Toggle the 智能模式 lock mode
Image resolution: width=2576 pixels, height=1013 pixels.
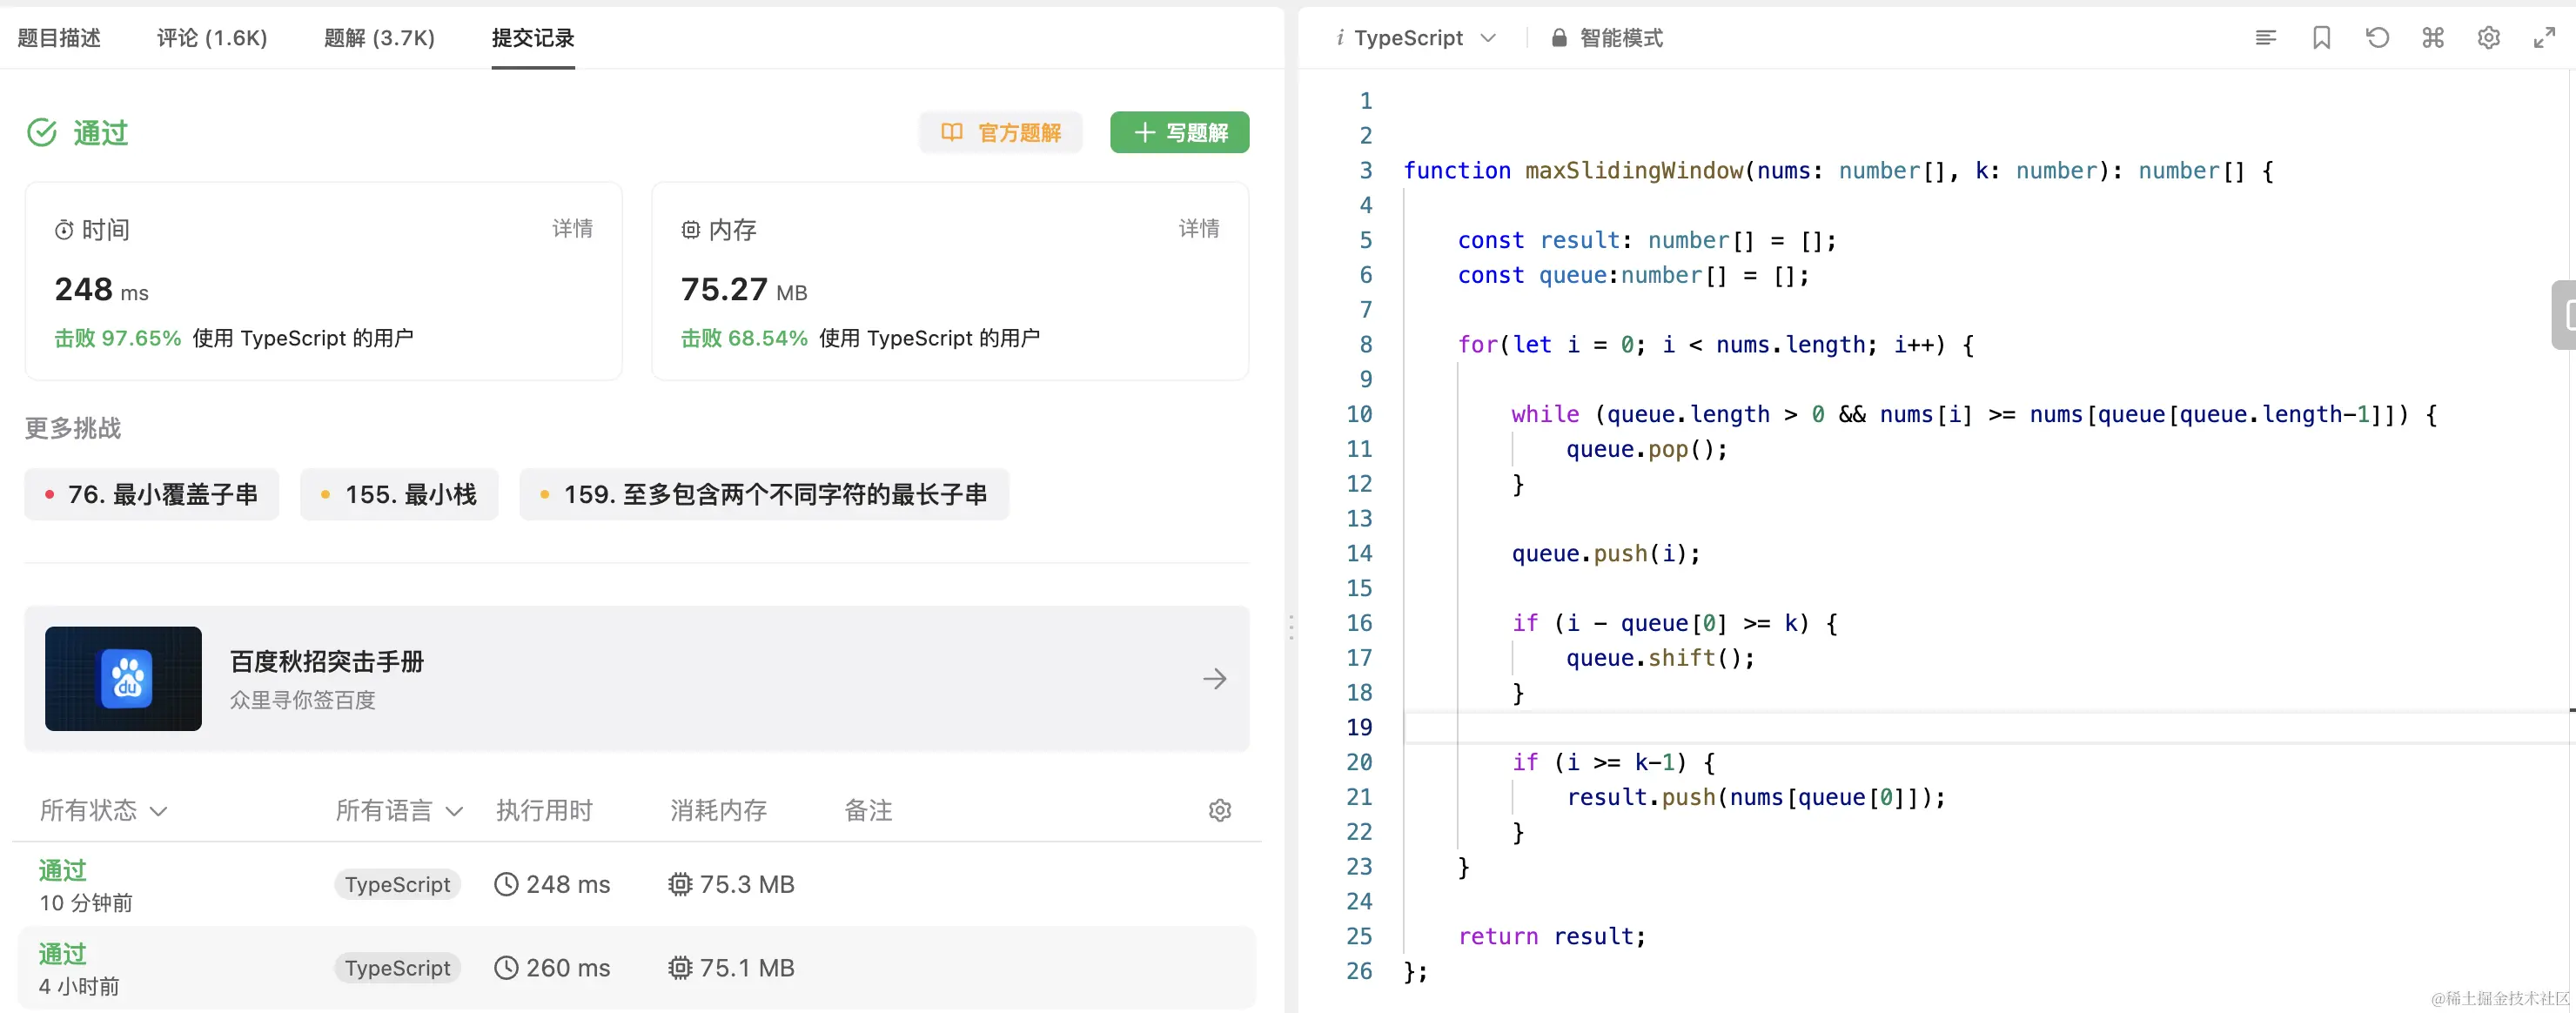tap(1607, 38)
